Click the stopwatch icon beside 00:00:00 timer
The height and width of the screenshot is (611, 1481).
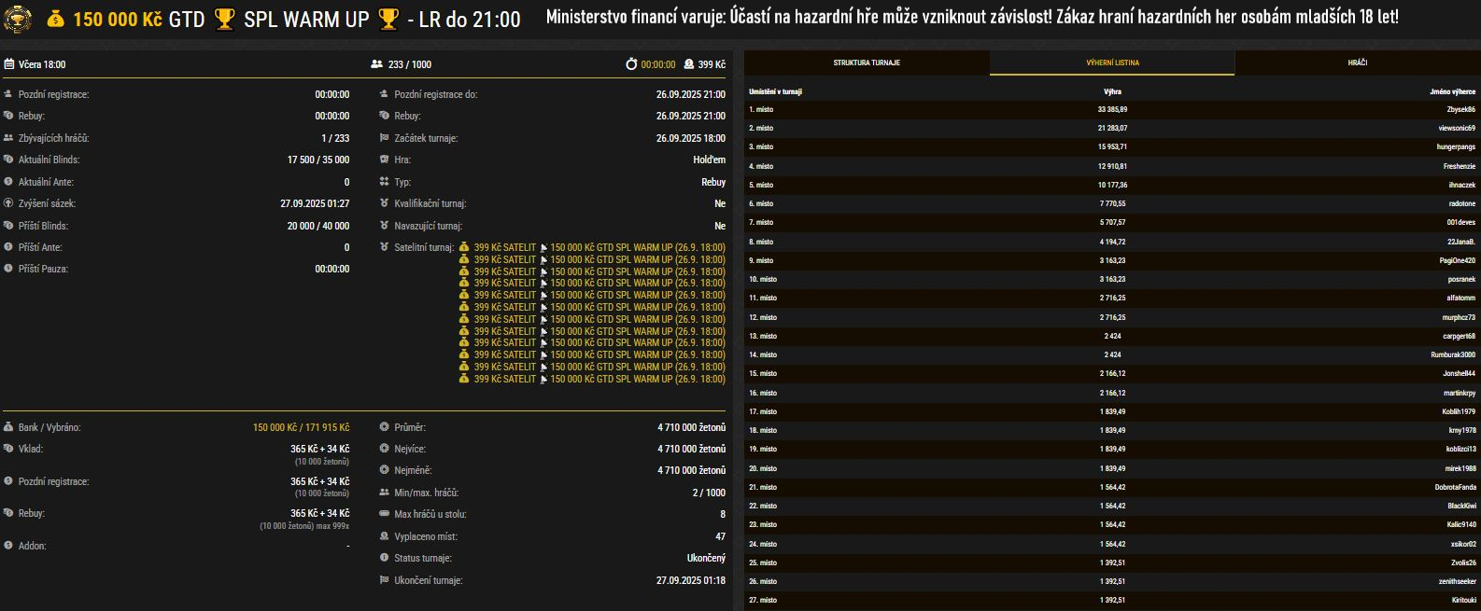click(x=631, y=64)
